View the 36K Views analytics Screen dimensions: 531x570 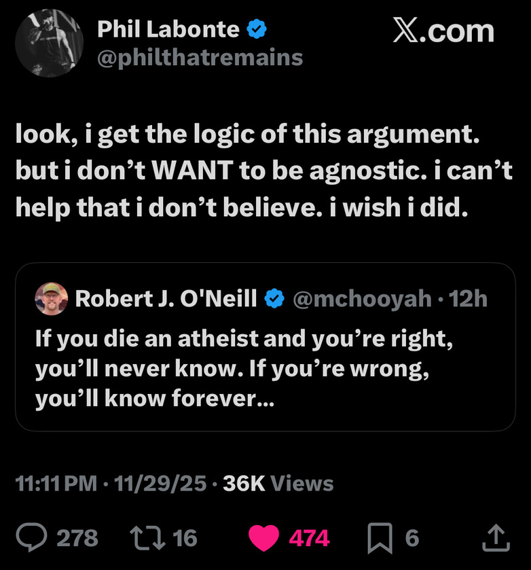[278, 484]
